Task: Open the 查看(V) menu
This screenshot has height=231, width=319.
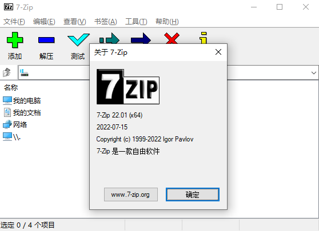Action: (75, 21)
